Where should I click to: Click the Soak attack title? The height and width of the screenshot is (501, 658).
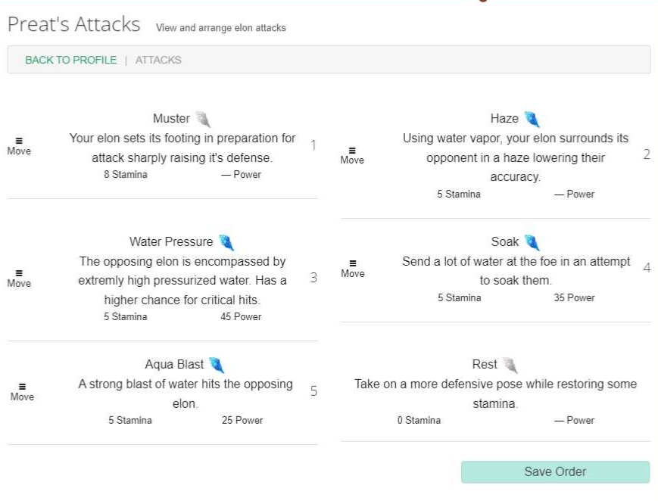[505, 242]
